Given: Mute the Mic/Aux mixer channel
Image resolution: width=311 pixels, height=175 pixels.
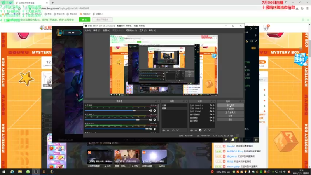Looking at the screenshot, I should (x=150, y=129).
